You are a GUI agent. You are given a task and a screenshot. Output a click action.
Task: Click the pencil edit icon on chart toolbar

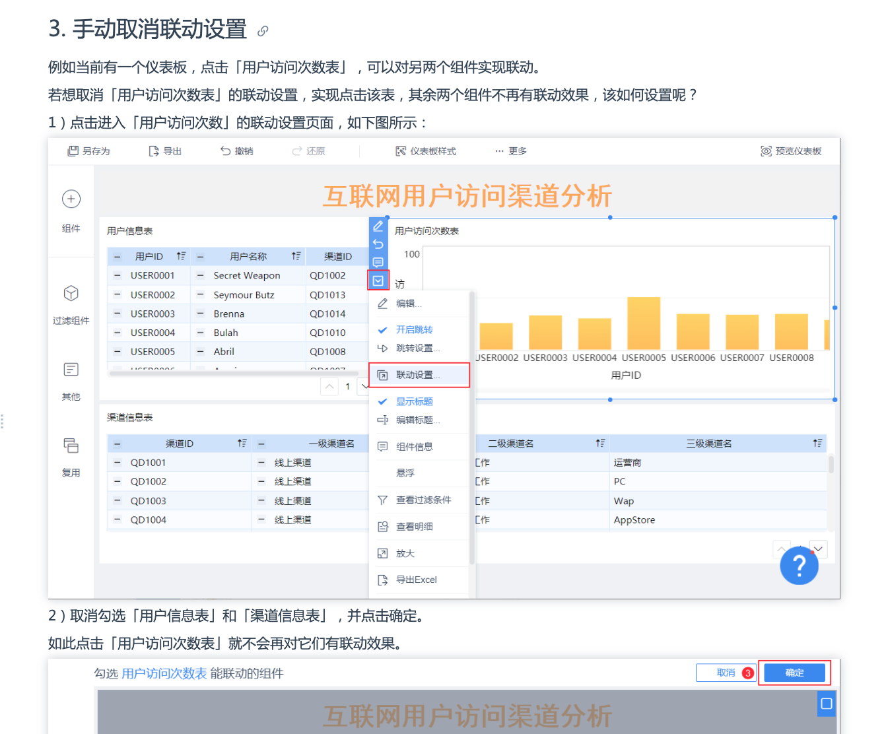click(x=378, y=226)
